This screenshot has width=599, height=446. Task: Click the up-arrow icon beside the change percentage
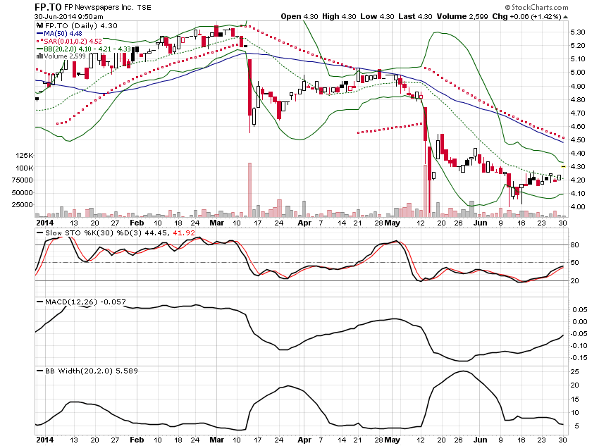565,17
